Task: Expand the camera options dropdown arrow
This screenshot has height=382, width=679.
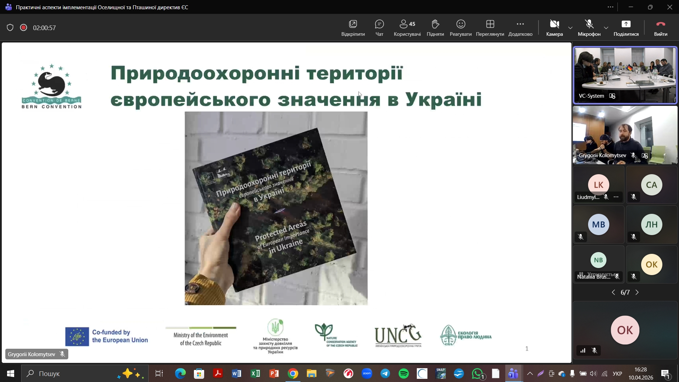Action: 570,28
